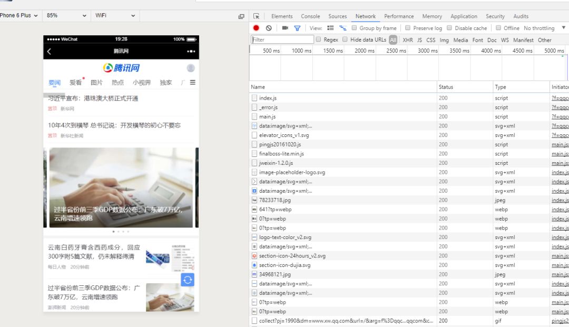
Task: Open the 港珠澳大桥正式开通 headline
Action: pos(93,98)
